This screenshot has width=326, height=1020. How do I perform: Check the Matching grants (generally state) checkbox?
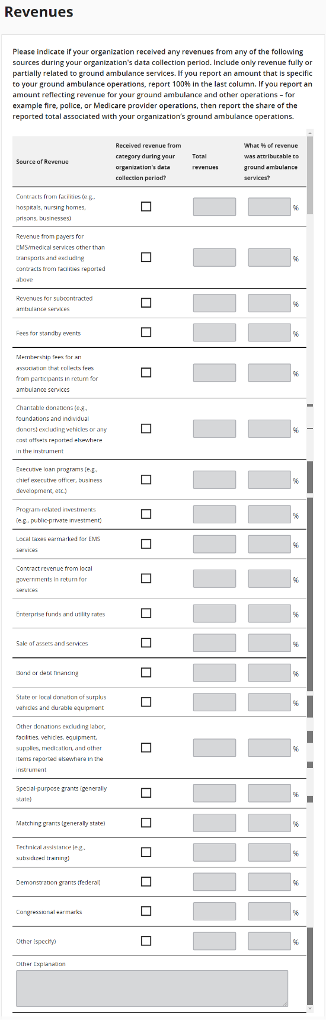(146, 823)
